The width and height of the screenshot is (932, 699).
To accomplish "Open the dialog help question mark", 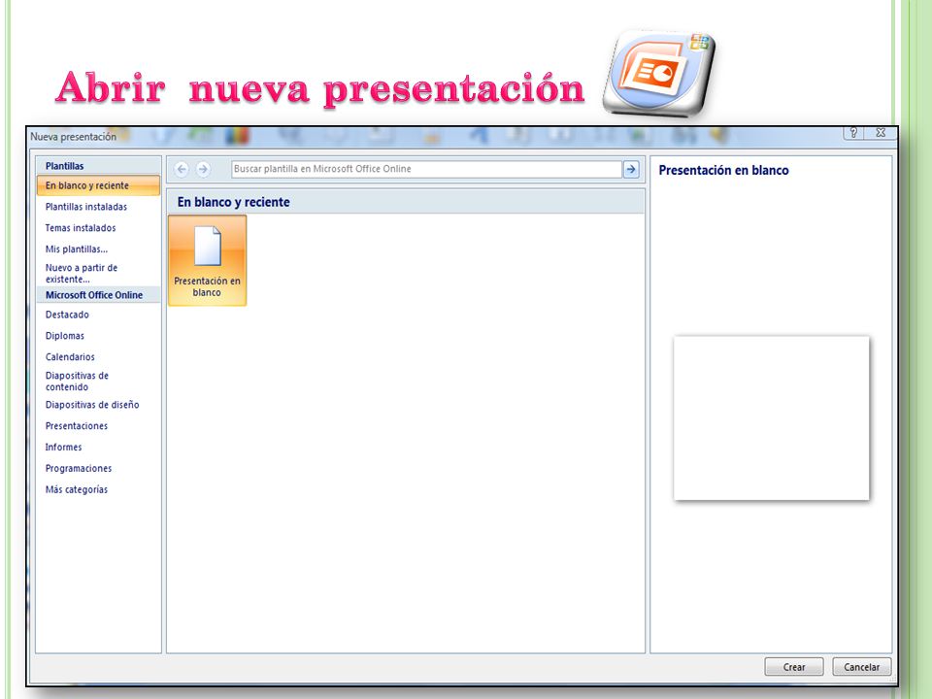I will (853, 133).
